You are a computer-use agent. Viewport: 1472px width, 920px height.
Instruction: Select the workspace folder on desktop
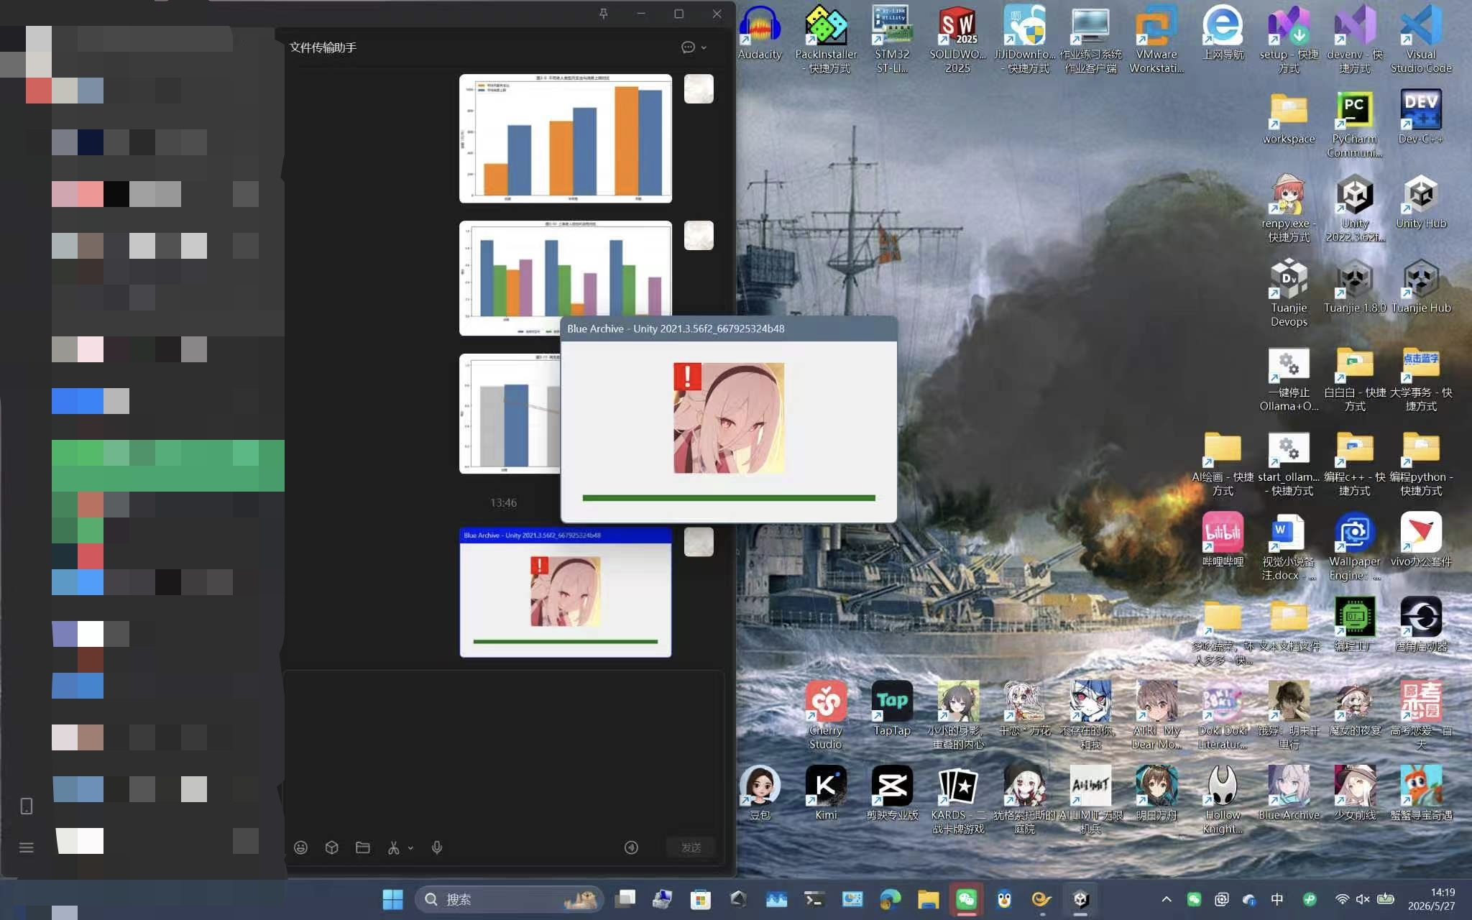click(1289, 117)
